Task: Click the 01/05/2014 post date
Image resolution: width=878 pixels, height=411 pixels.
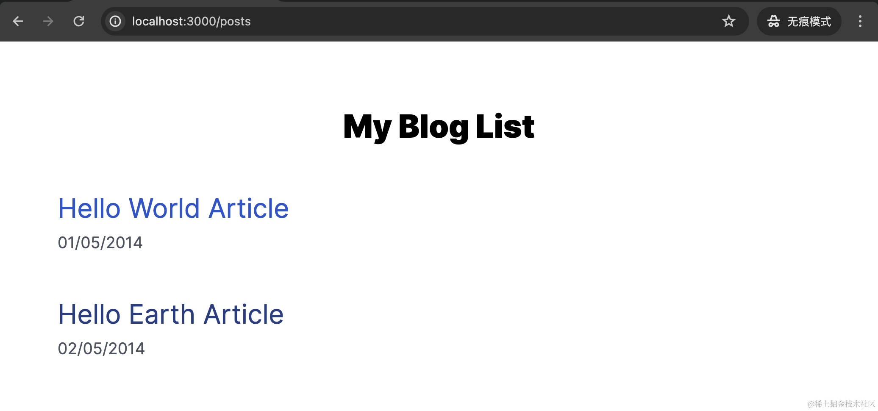Action: [x=100, y=243]
